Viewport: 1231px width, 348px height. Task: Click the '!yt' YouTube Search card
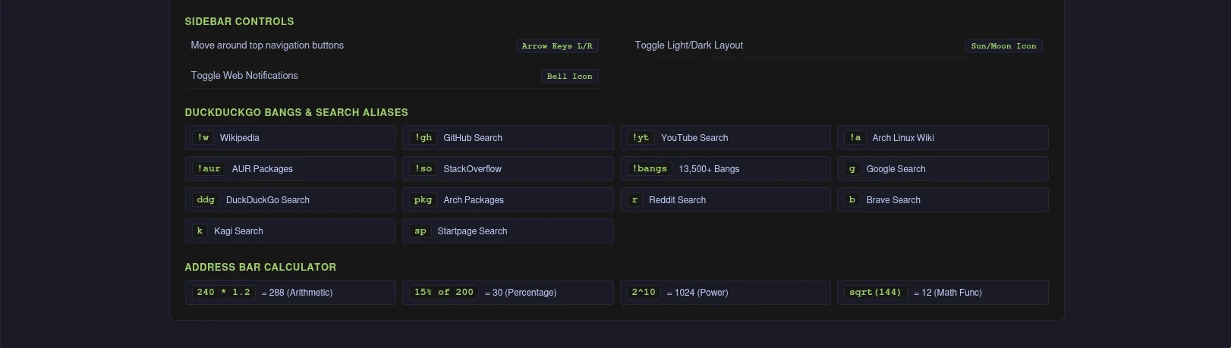(x=725, y=137)
